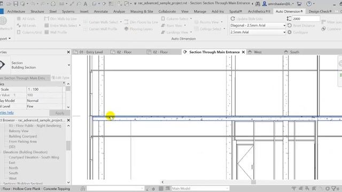Open the Structure ribbon tab
Viewport: 342px width, 192px height.
pos(37,11)
